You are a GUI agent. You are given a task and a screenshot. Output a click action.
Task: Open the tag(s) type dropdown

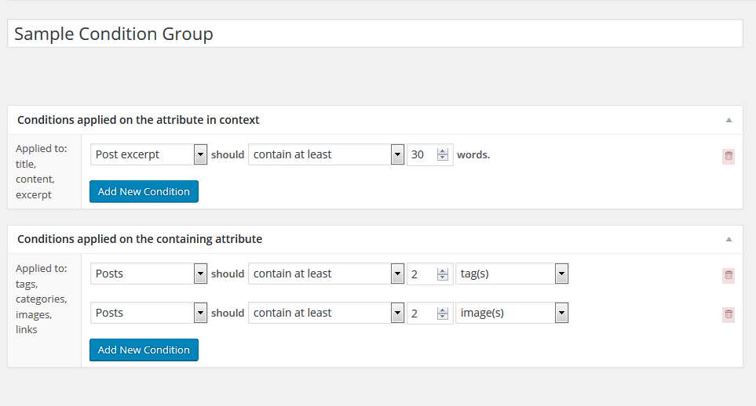[x=512, y=274]
